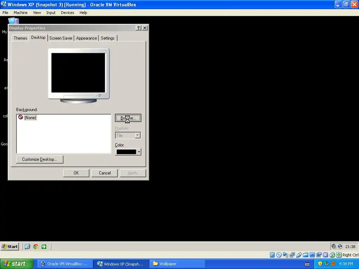Switch to the Themes tab

(x=20, y=38)
